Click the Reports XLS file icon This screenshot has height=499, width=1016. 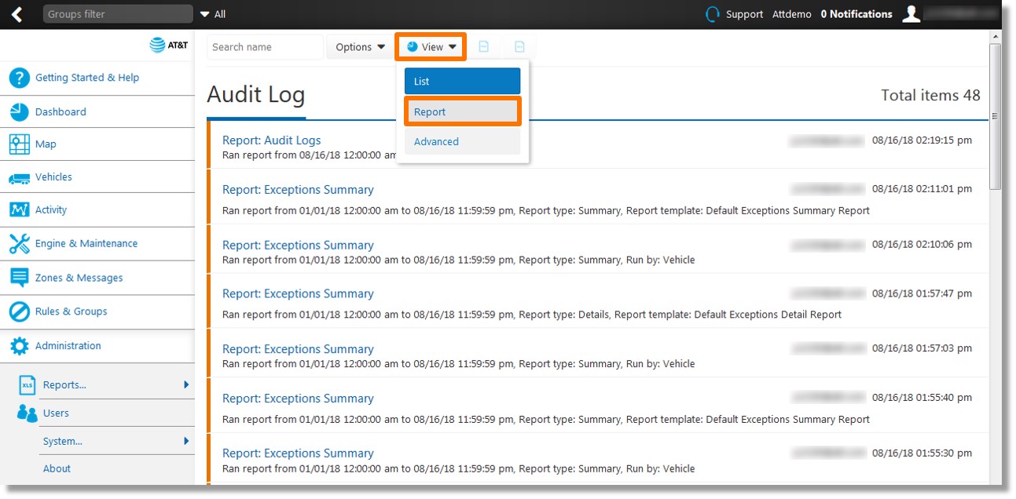click(x=28, y=384)
